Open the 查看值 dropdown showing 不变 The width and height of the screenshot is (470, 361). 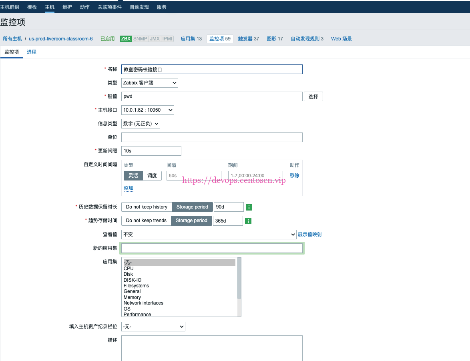point(209,234)
